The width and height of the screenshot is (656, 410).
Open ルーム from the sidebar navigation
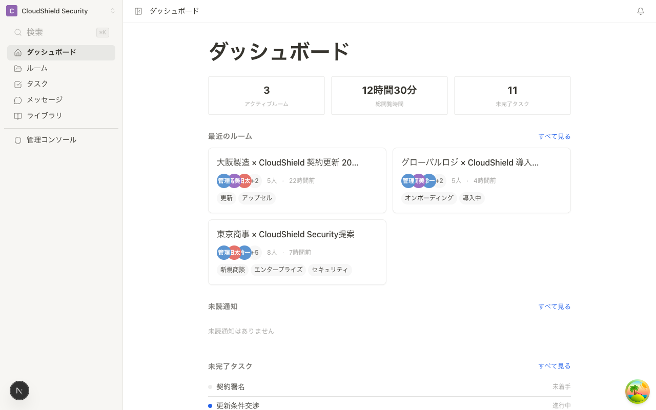[x=37, y=68]
